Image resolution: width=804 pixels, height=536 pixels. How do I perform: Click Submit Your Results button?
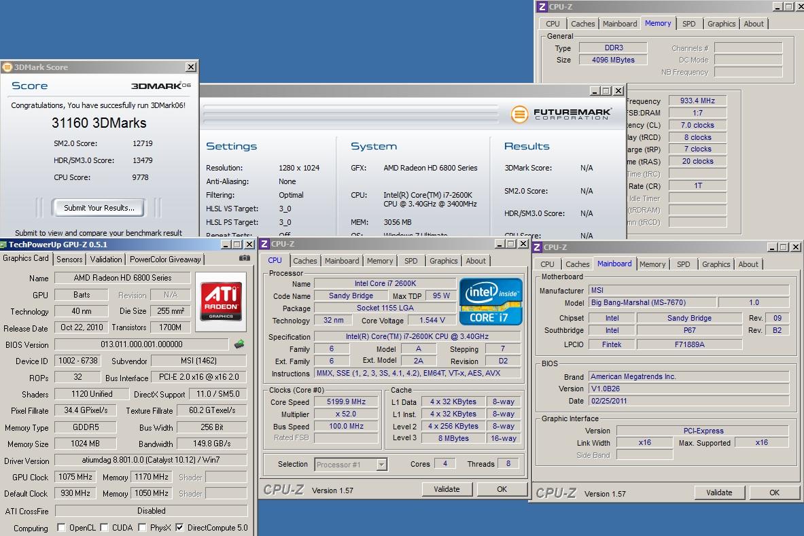99,207
